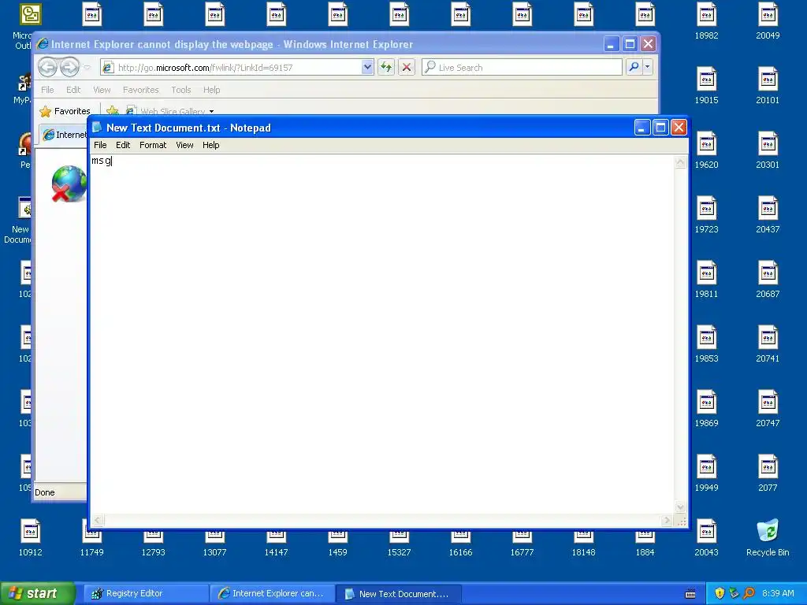Select desktop file icon 20687
This screenshot has width=807, height=605.
pos(768,280)
